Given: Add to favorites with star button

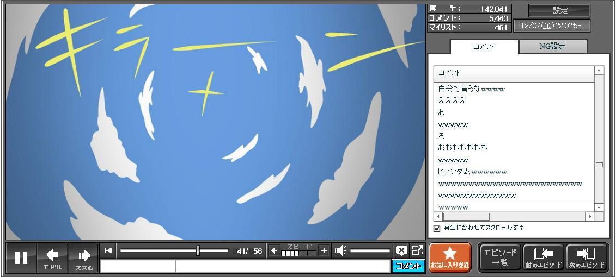Looking at the screenshot, I should tap(450, 257).
